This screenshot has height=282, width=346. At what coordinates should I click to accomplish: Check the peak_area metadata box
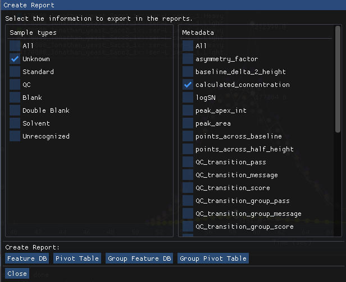(188, 123)
